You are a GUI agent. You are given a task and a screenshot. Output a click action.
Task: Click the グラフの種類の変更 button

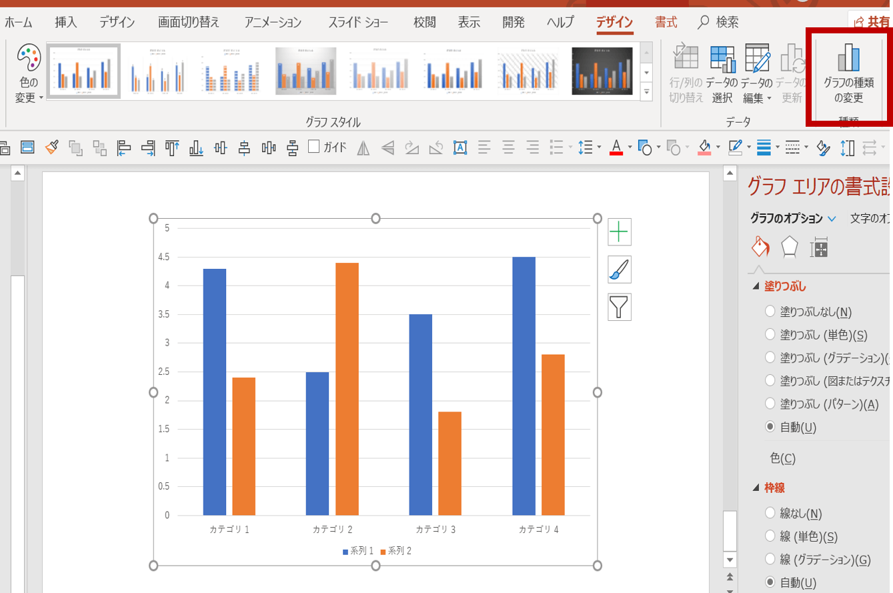click(849, 73)
